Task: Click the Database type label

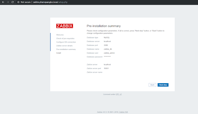Action: [93, 38]
